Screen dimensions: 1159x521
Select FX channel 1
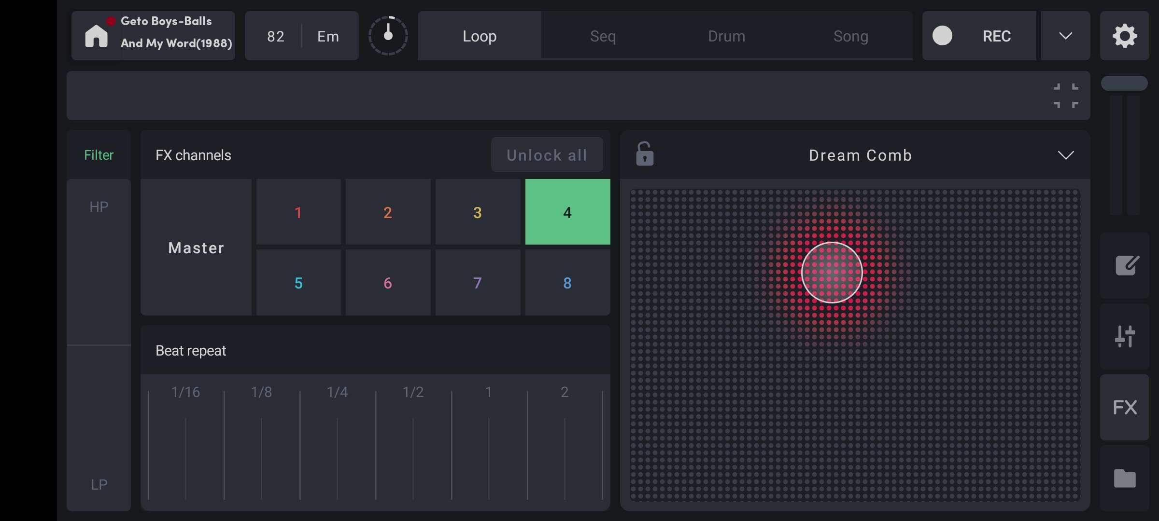pyautogui.click(x=298, y=212)
